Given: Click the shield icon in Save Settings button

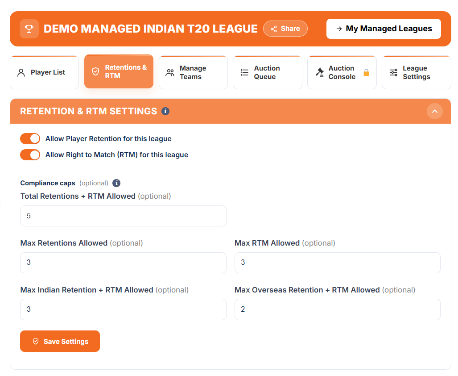Looking at the screenshot, I should [36, 341].
